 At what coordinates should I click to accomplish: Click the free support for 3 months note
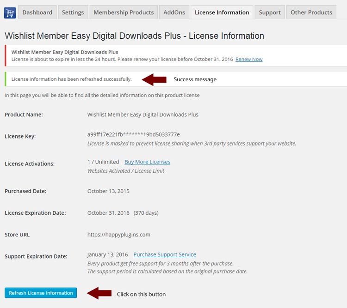pos(161,264)
